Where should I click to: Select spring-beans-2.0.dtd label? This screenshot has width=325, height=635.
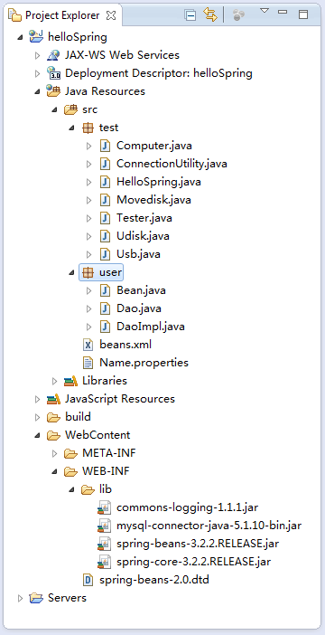(x=154, y=580)
